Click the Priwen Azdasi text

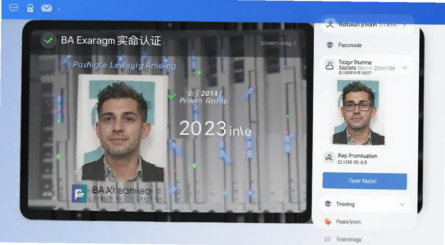coord(204,101)
